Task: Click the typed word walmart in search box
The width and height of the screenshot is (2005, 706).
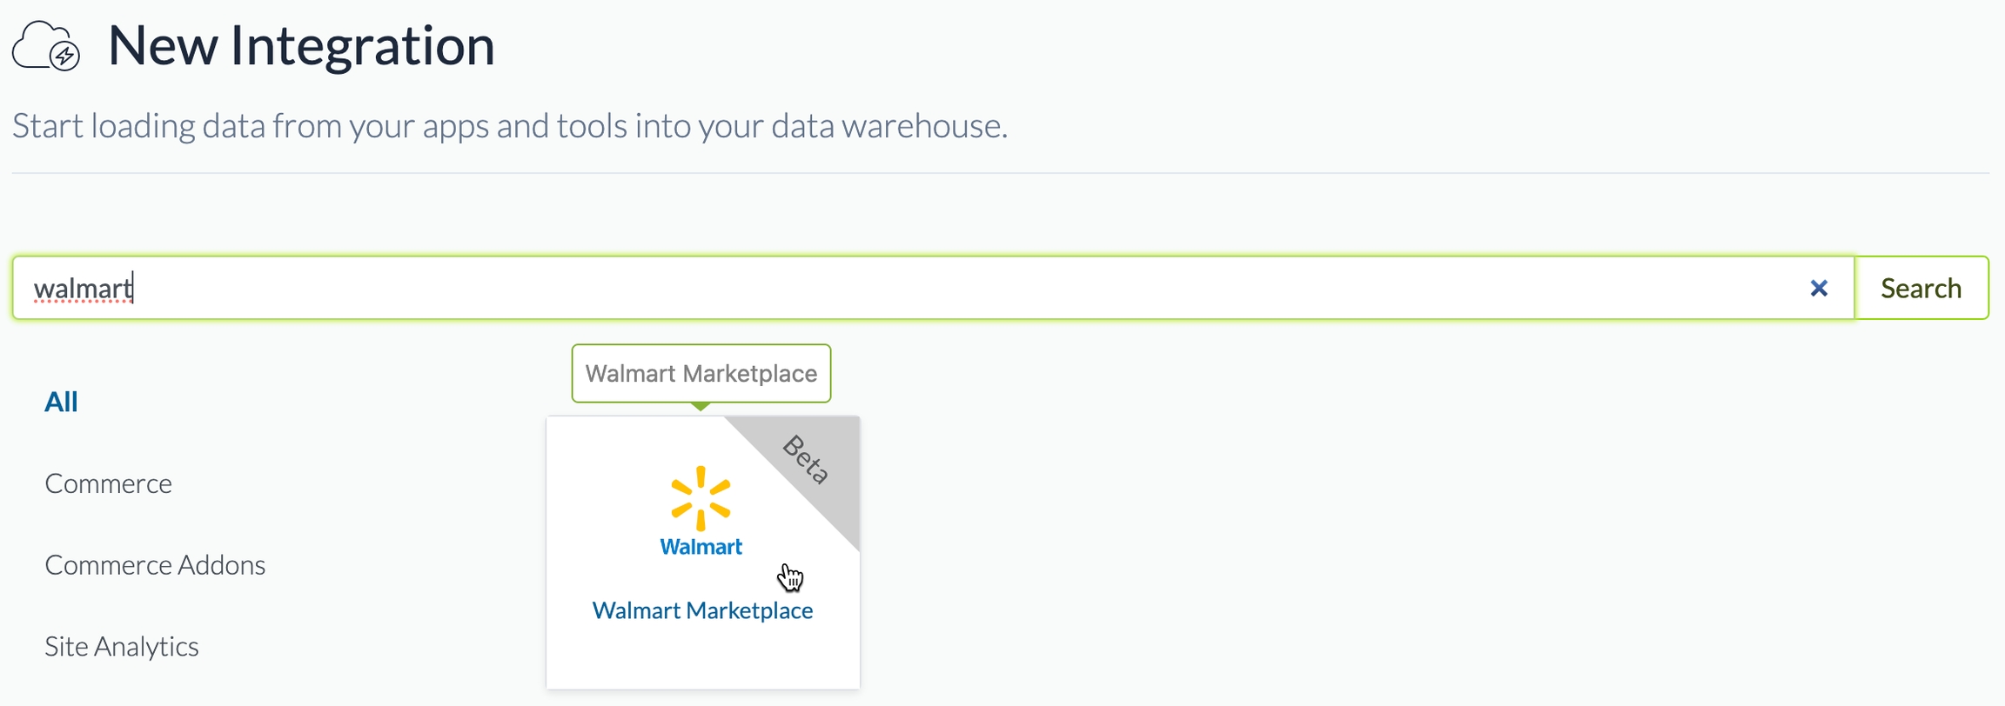Action: coord(83,288)
